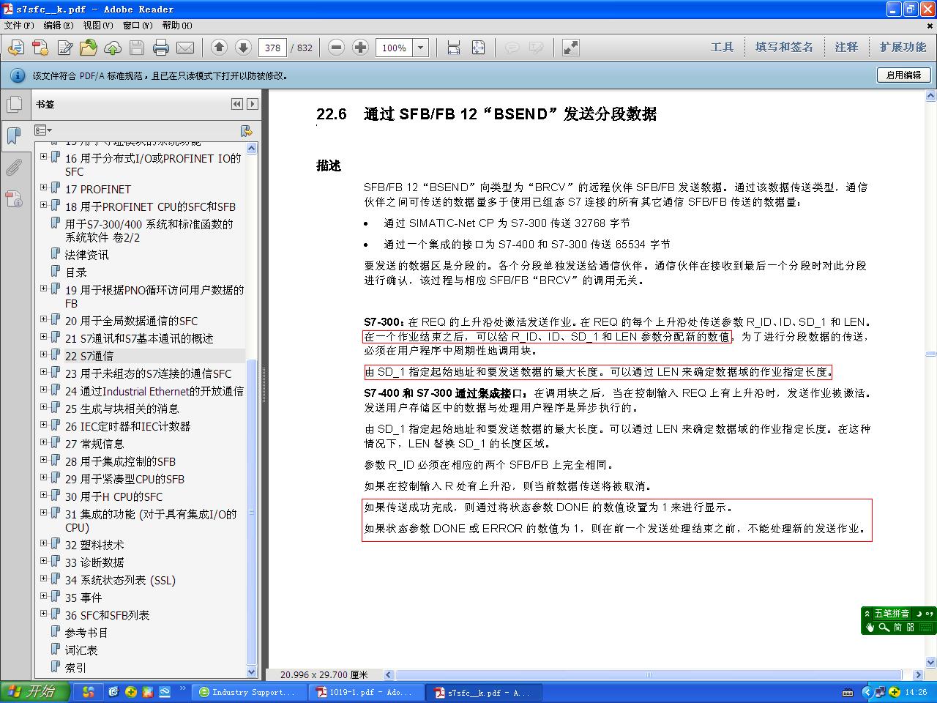Click the bookmarks panel vertical scrollbar thumb
937x703 pixels.
[x=252, y=511]
